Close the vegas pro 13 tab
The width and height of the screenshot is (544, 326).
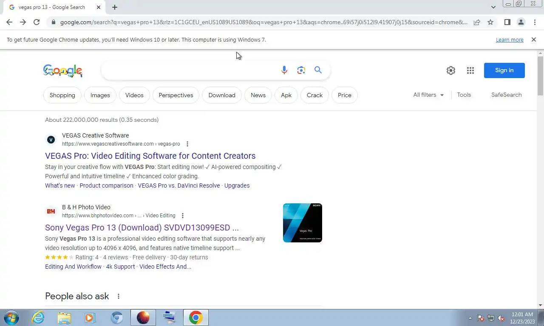(99, 7)
